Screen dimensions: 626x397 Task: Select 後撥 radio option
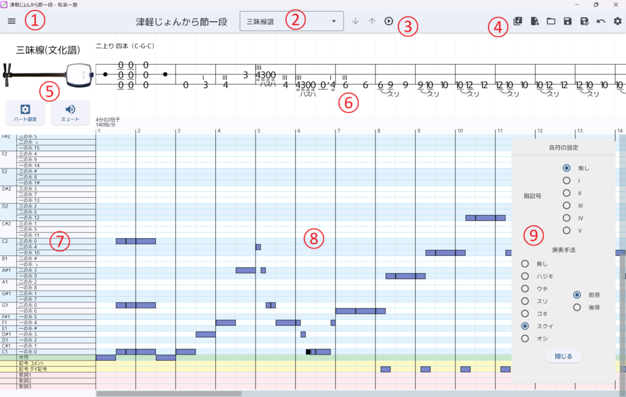(x=577, y=307)
